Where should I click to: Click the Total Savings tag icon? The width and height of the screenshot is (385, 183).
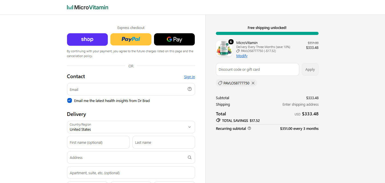[x=218, y=120]
